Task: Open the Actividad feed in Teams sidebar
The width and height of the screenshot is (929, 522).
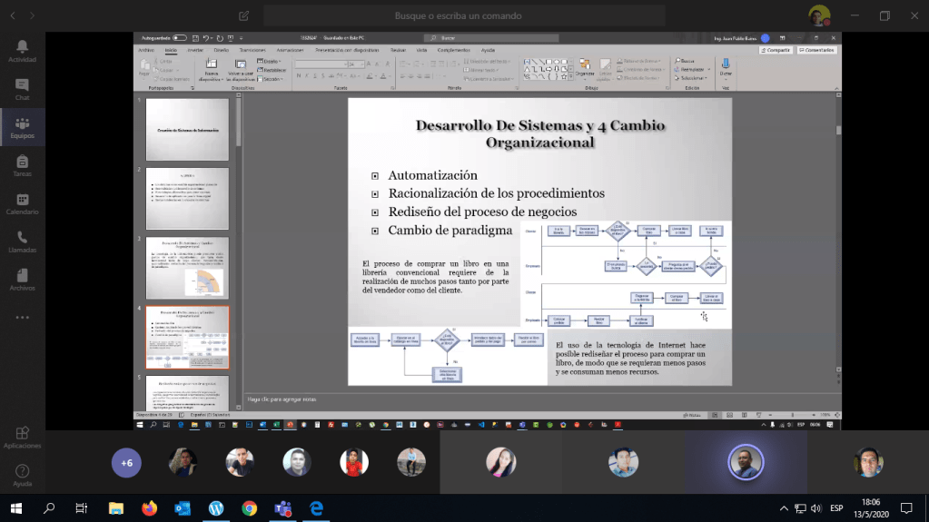Action: [22, 50]
